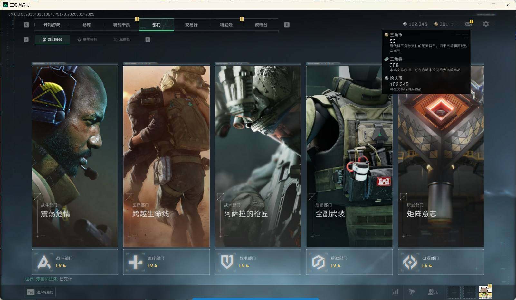Click the Tab key icon

pos(31,292)
